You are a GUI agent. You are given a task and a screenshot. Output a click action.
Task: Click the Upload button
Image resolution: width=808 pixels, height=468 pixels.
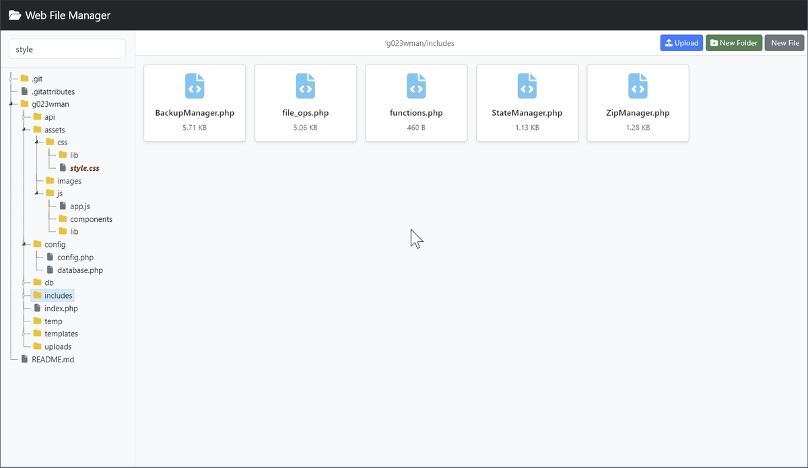(x=681, y=42)
